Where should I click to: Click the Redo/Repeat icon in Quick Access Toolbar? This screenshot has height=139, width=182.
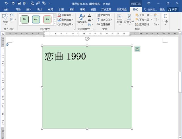13,3
